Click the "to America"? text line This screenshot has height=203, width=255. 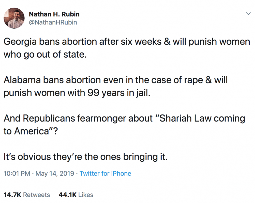31,131
